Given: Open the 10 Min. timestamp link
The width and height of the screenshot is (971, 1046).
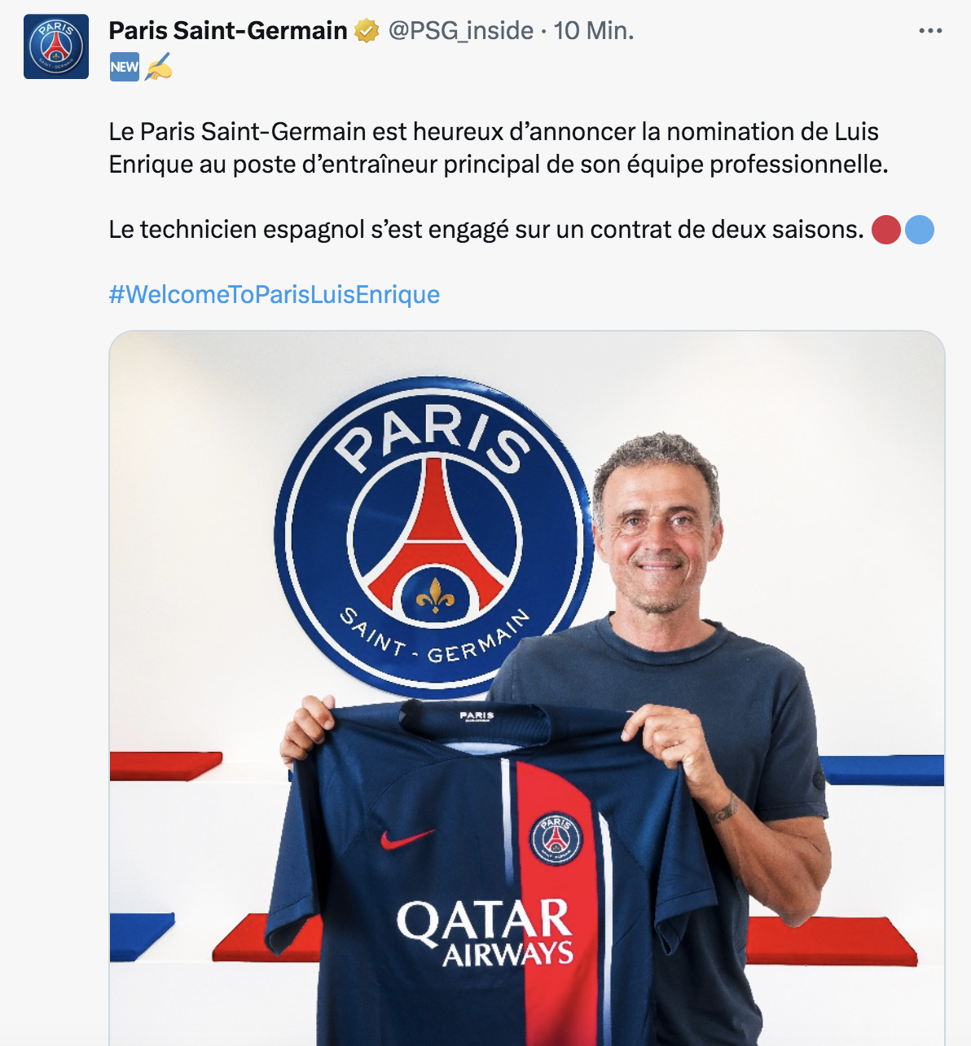Looking at the screenshot, I should pos(594,31).
